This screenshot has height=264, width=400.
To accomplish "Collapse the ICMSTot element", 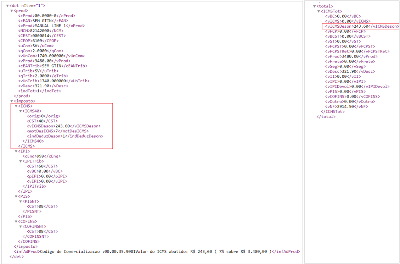I will (319, 11).
